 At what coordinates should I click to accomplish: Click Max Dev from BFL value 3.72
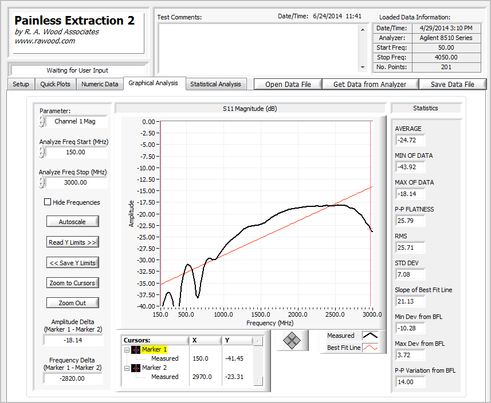pyautogui.click(x=410, y=355)
